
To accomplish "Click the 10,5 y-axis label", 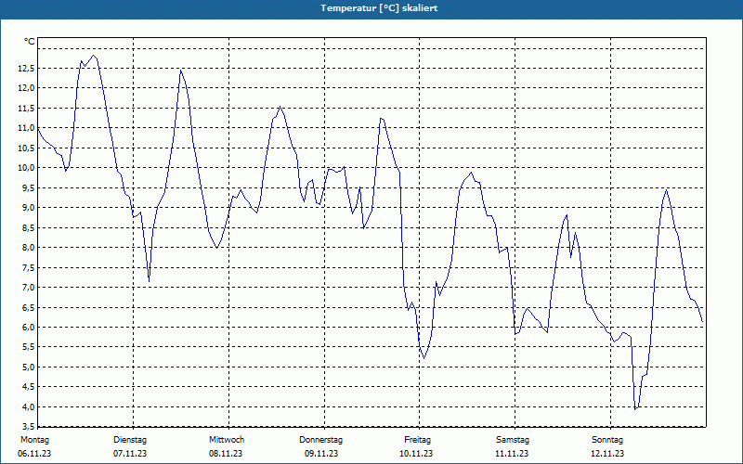I will [26, 148].
